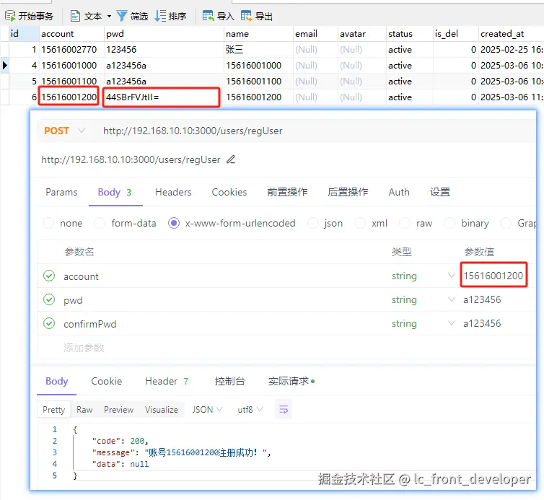Open the utf8 encoding dropdown
Viewport: 544px width, 500px height.
tap(250, 409)
